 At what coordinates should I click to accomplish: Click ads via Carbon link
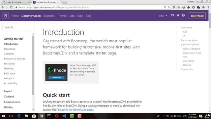77,75
